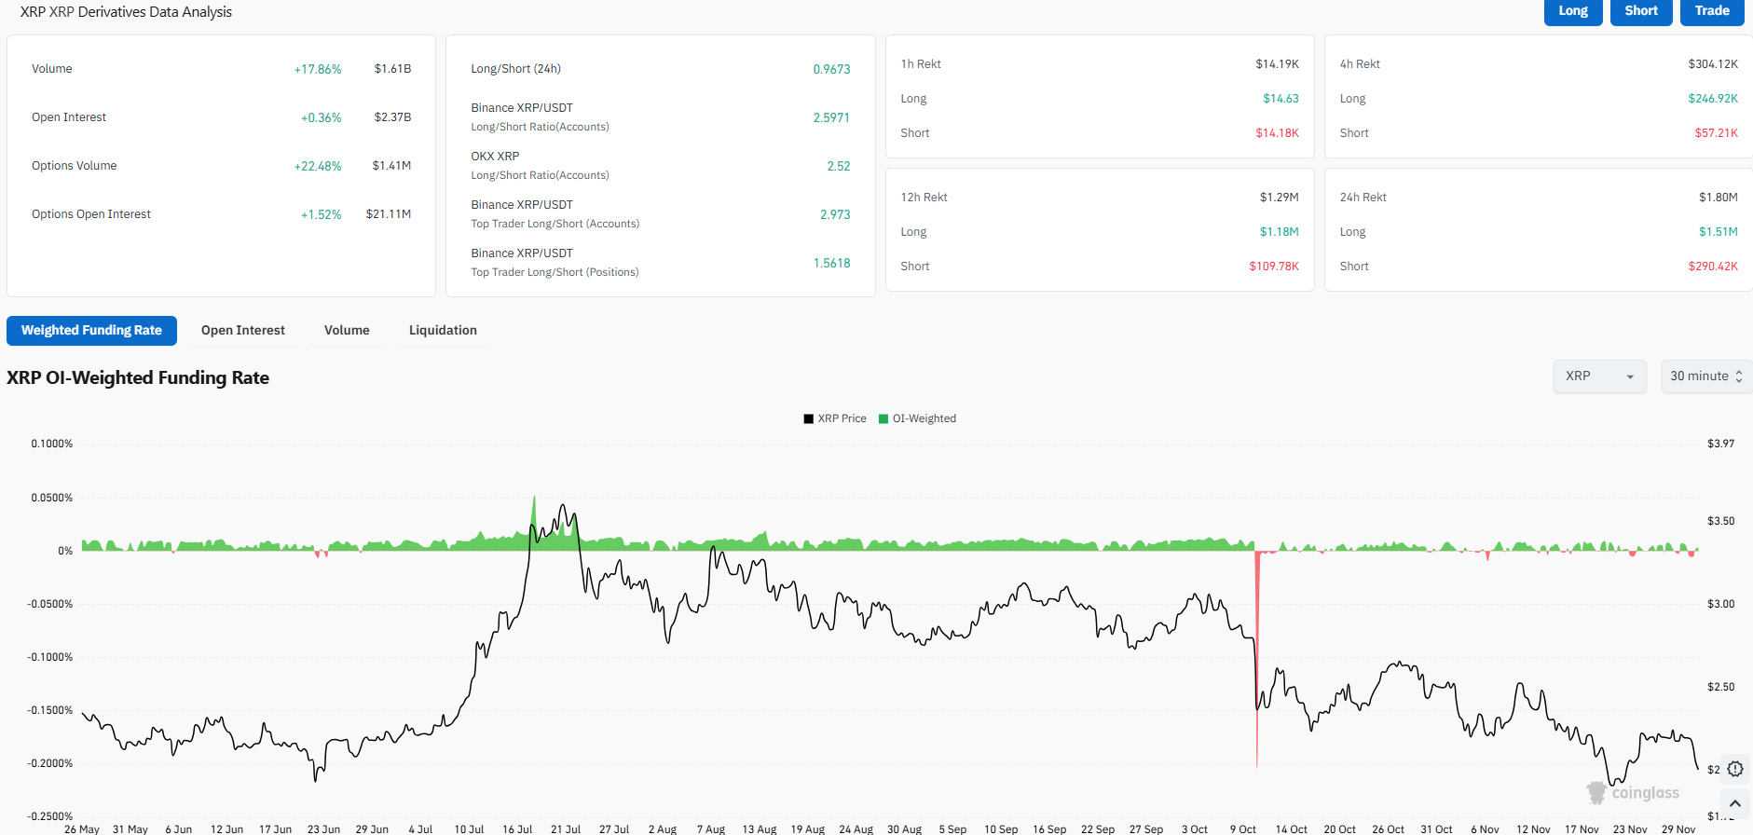Click the 24h Rekt Long value $1.51M

tap(1719, 232)
